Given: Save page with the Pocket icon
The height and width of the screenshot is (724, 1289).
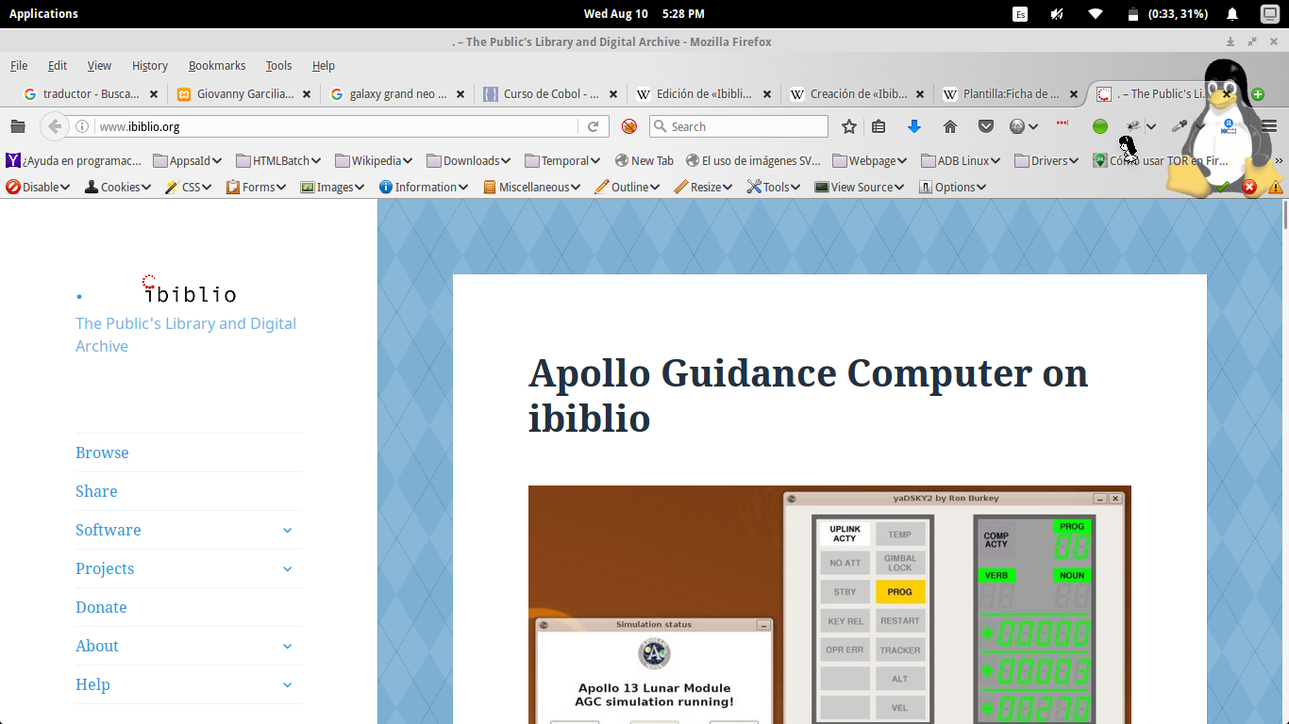Looking at the screenshot, I should tap(985, 126).
